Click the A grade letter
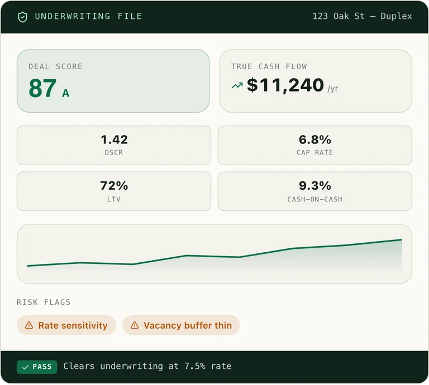This screenshot has height=385, width=429. (66, 93)
